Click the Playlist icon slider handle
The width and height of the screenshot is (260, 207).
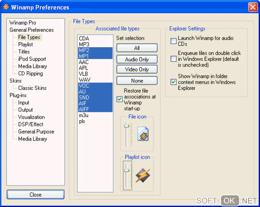tap(127, 170)
